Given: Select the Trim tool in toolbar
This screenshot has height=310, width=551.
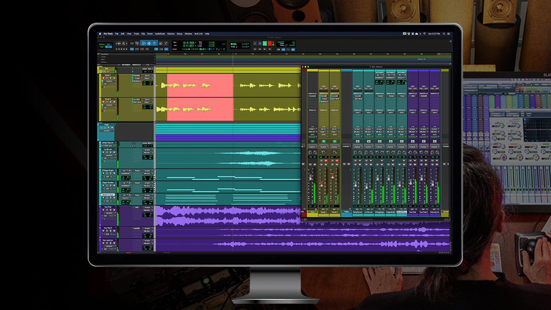Looking at the screenshot, I should point(144,43).
